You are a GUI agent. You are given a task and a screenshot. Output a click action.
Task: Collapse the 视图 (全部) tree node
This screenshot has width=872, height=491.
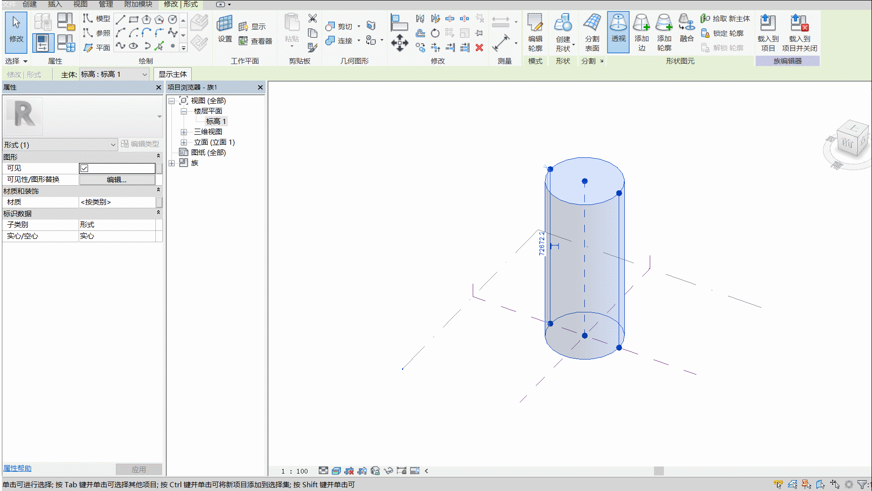click(x=172, y=101)
